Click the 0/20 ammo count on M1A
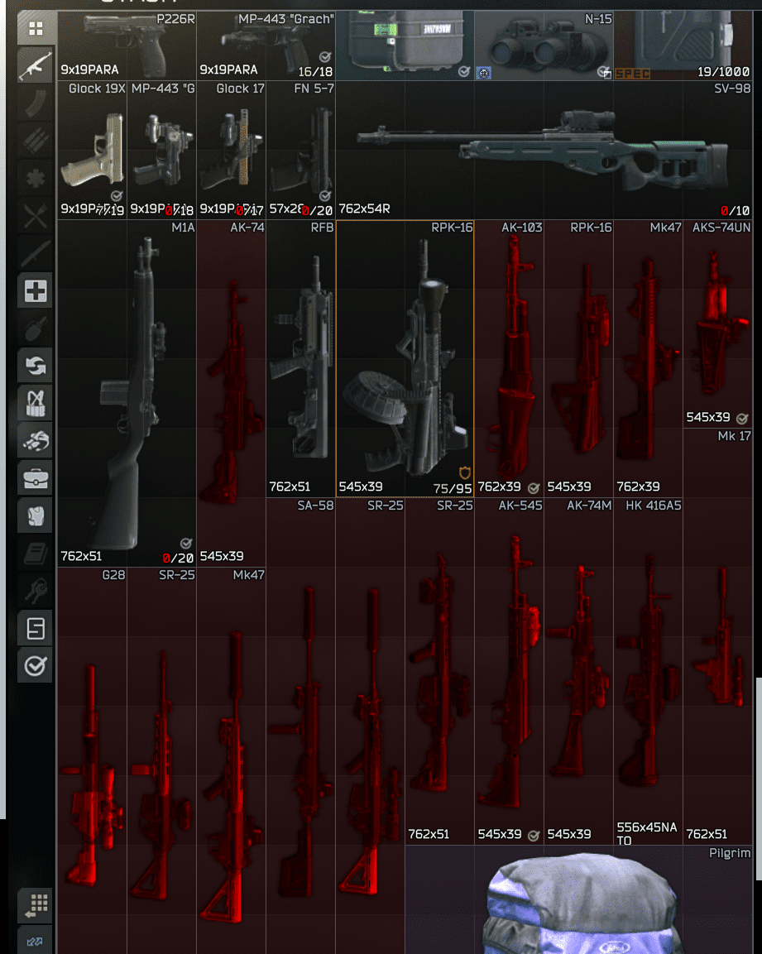Image resolution: width=762 pixels, height=954 pixels. (x=179, y=558)
